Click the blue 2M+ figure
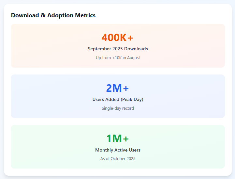235x179 pixels. pos(117,88)
